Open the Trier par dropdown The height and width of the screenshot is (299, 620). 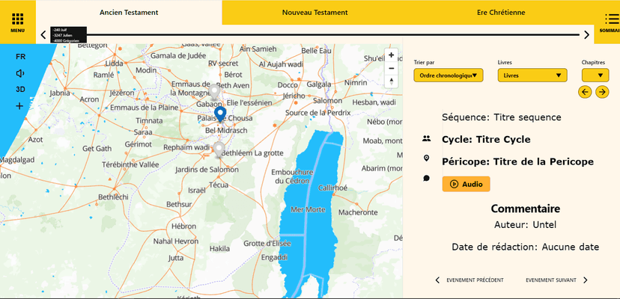click(449, 75)
